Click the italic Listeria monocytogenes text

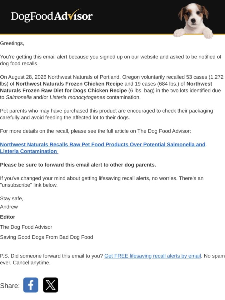pos(77,97)
